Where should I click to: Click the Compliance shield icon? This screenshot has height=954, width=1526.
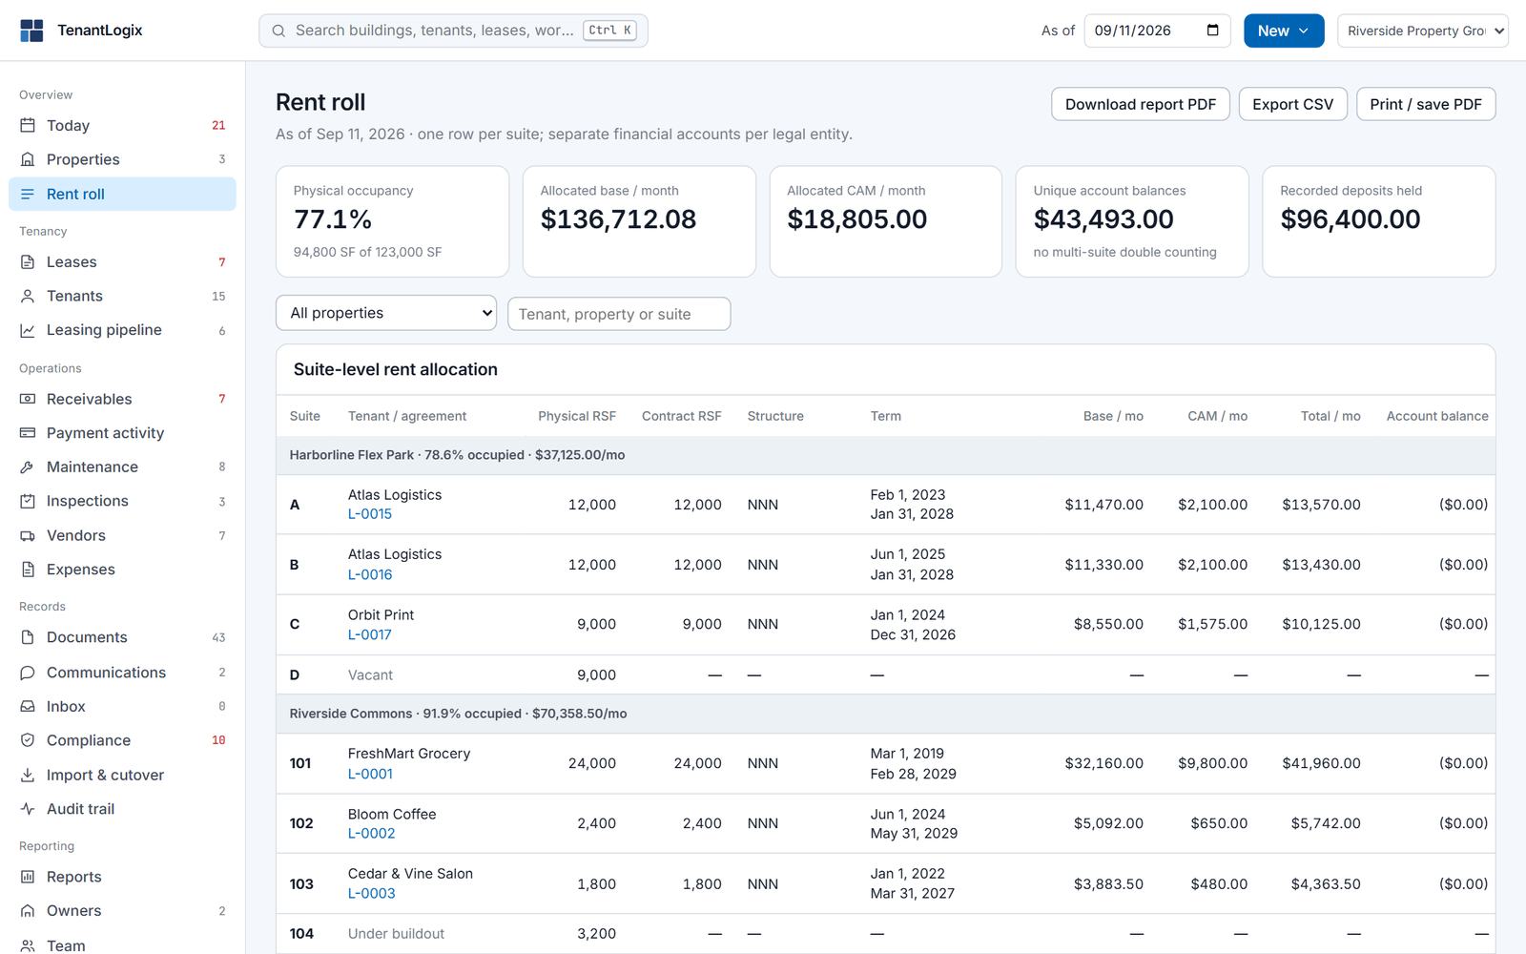tap(28, 740)
